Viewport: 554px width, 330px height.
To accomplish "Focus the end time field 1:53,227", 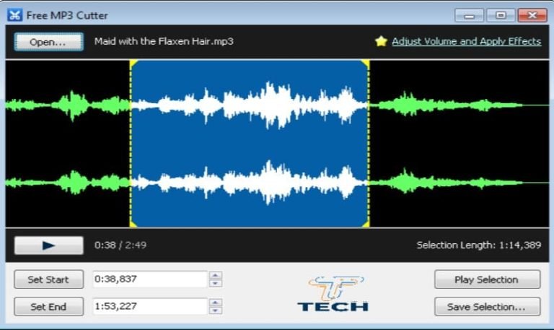I will [150, 306].
